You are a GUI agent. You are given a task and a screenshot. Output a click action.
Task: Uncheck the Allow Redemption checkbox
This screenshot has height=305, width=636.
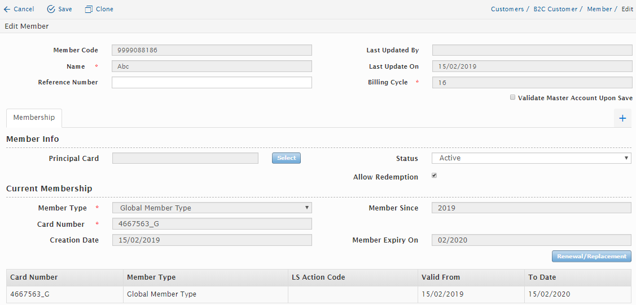point(434,176)
